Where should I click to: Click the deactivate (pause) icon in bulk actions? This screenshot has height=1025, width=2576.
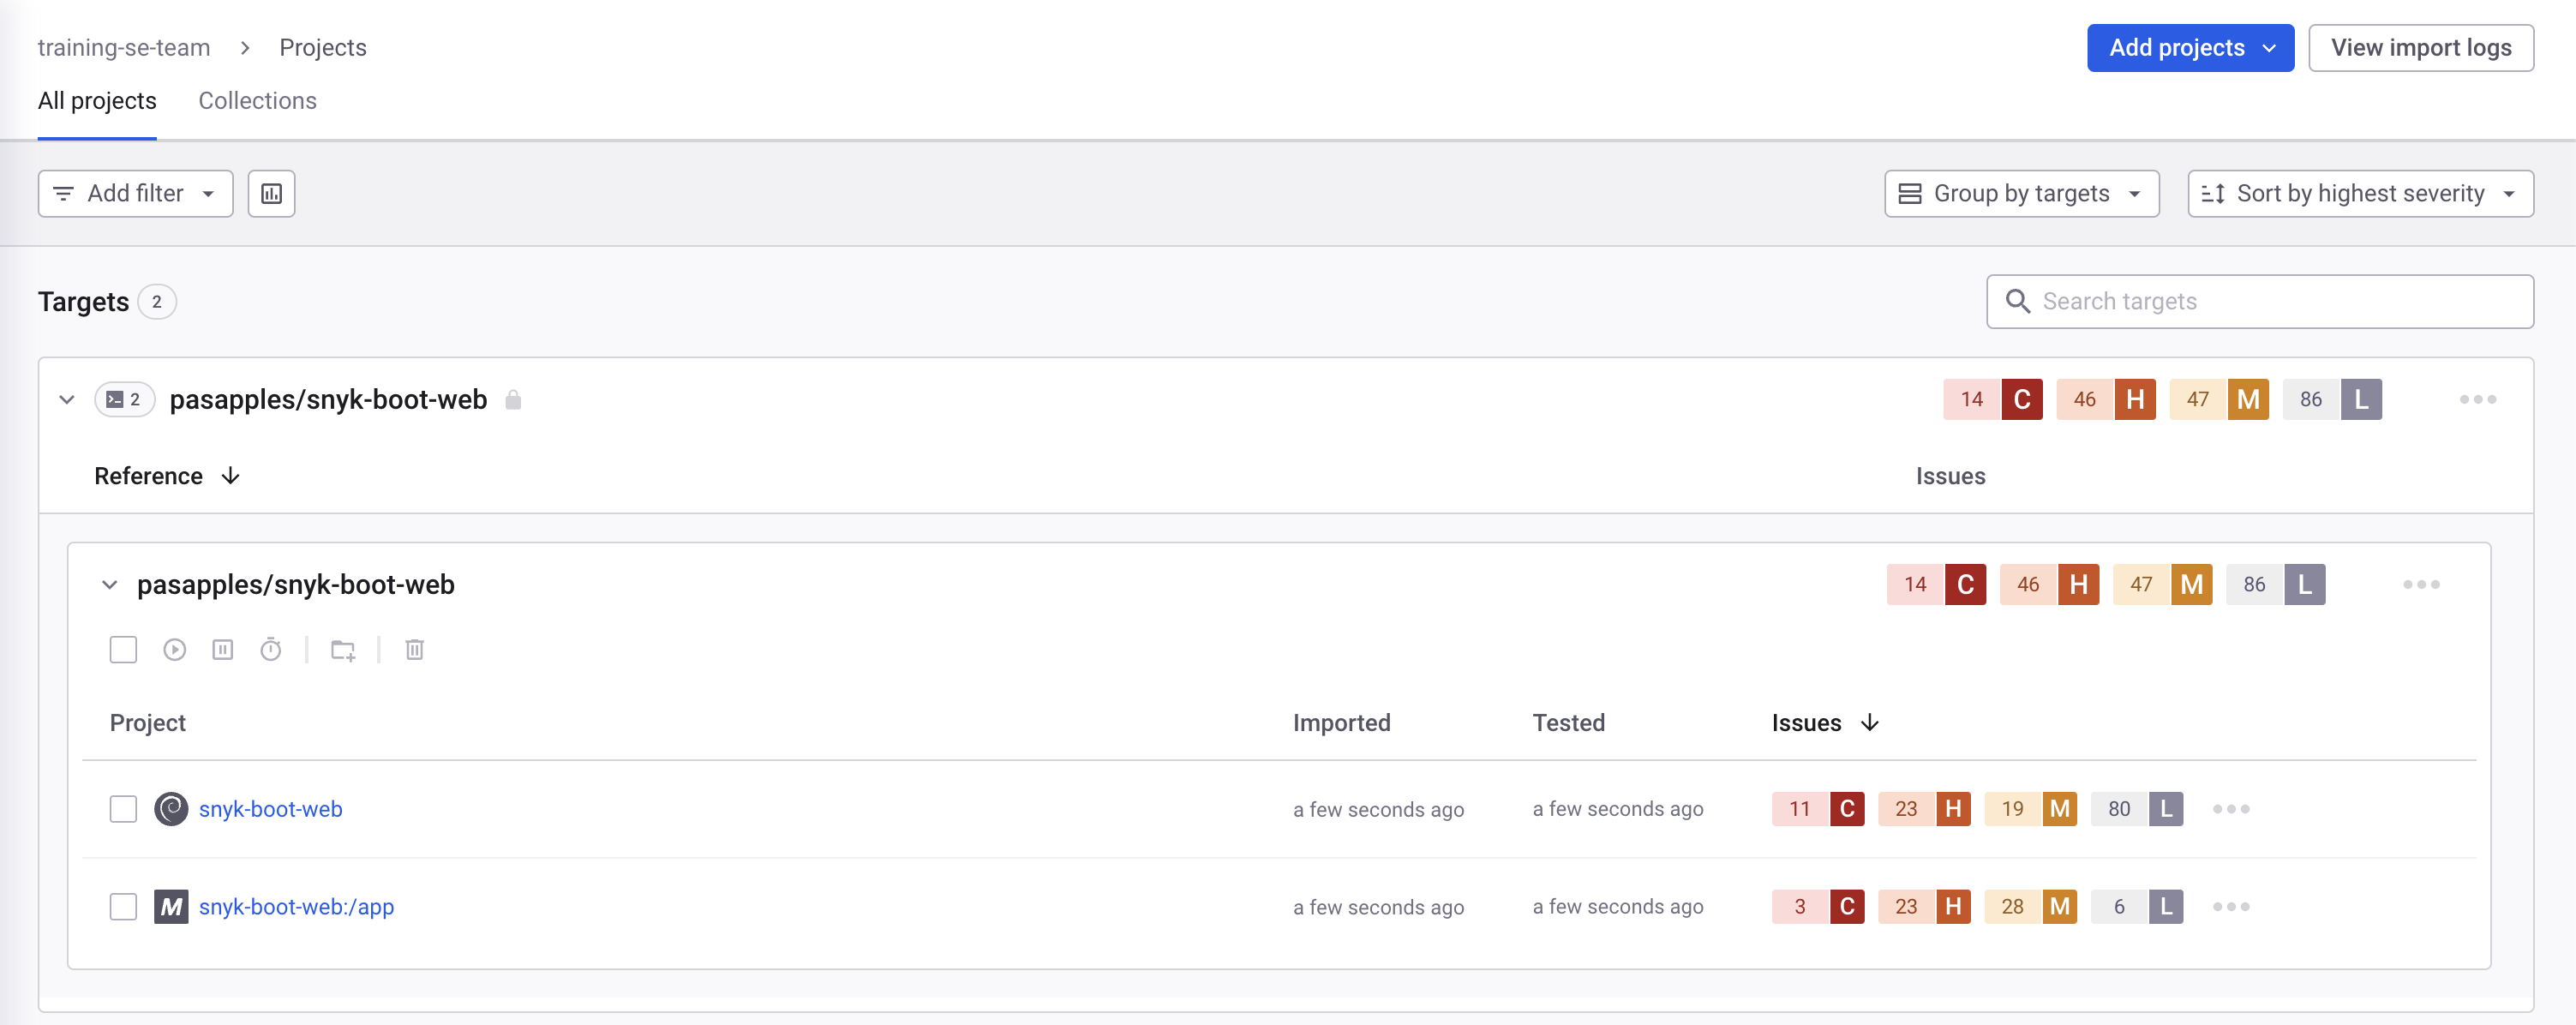(x=222, y=650)
